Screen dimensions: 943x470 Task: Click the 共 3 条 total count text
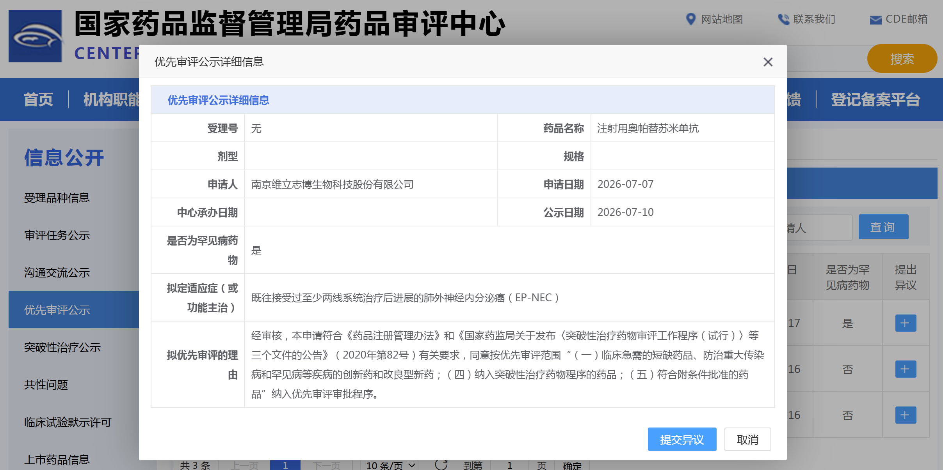195,465
